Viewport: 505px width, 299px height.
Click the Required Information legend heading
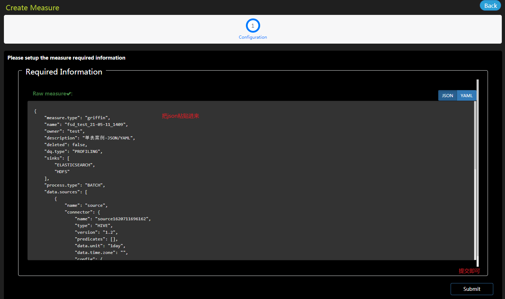pos(64,72)
